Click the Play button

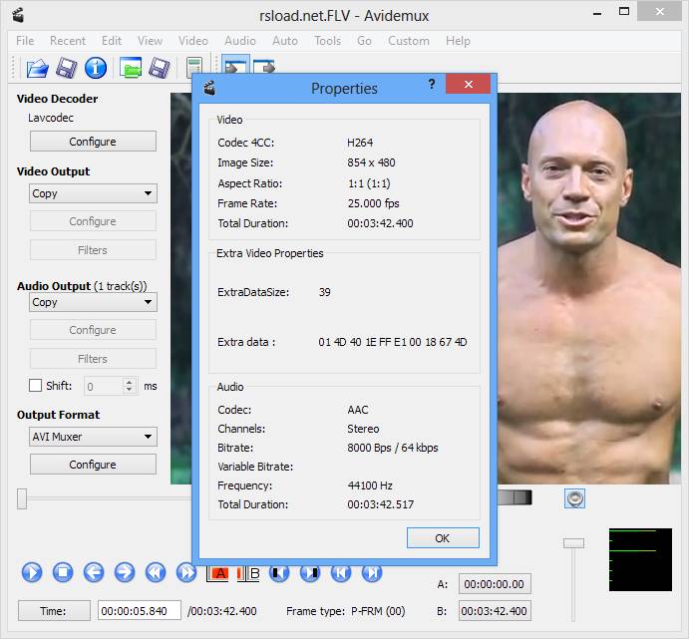click(x=32, y=572)
